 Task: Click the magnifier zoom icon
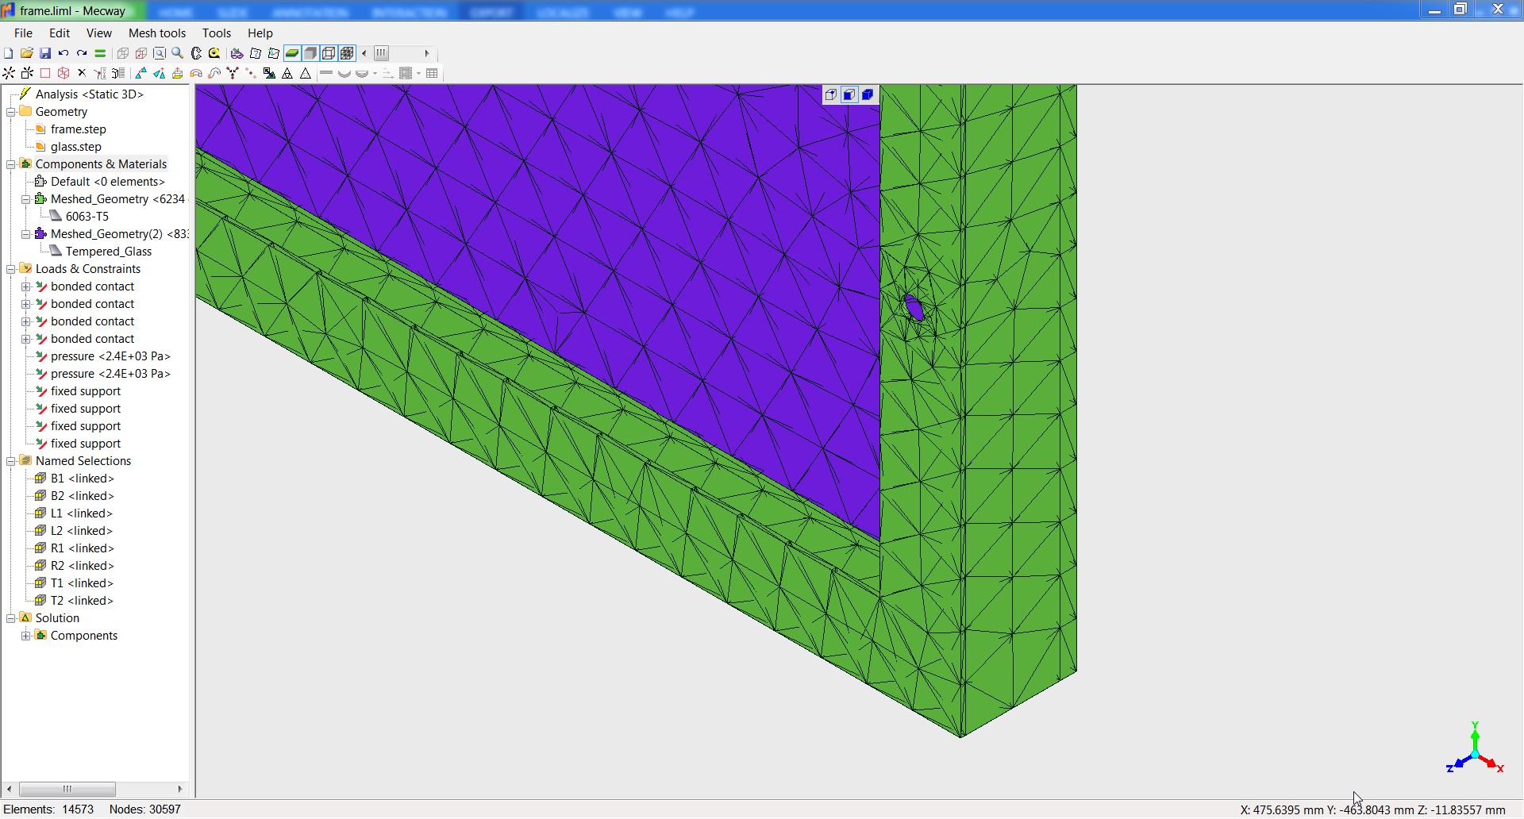pos(178,53)
